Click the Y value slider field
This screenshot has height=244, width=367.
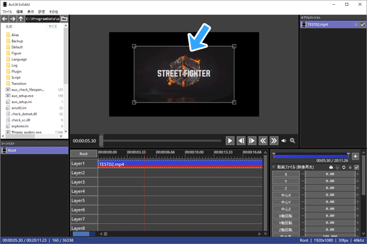pos(330,181)
